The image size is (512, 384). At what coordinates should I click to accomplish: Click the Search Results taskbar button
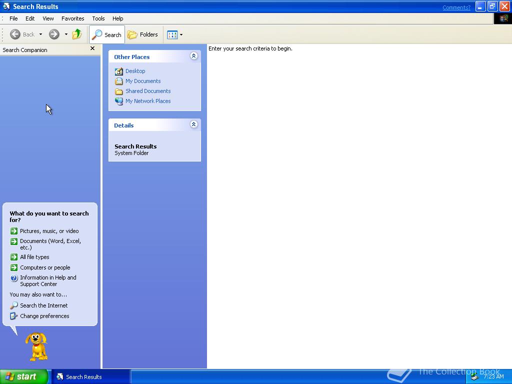91,377
